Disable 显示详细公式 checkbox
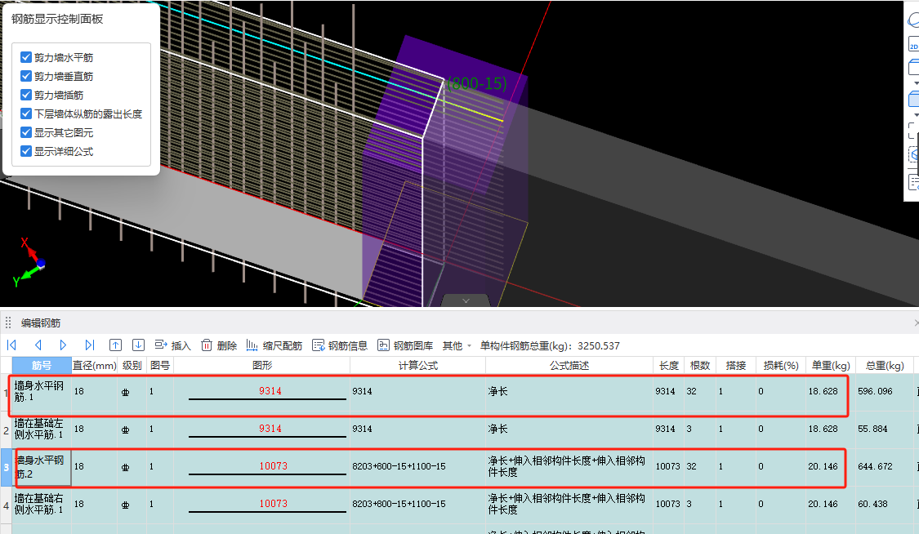 pyautogui.click(x=26, y=151)
